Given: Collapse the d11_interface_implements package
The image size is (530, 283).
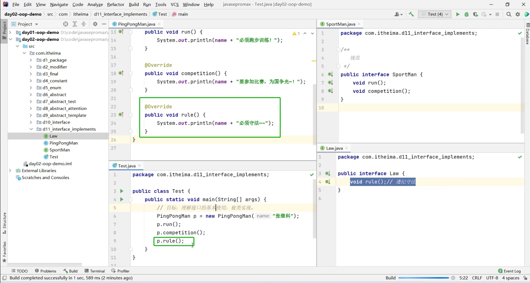Looking at the screenshot, I should [31, 129].
